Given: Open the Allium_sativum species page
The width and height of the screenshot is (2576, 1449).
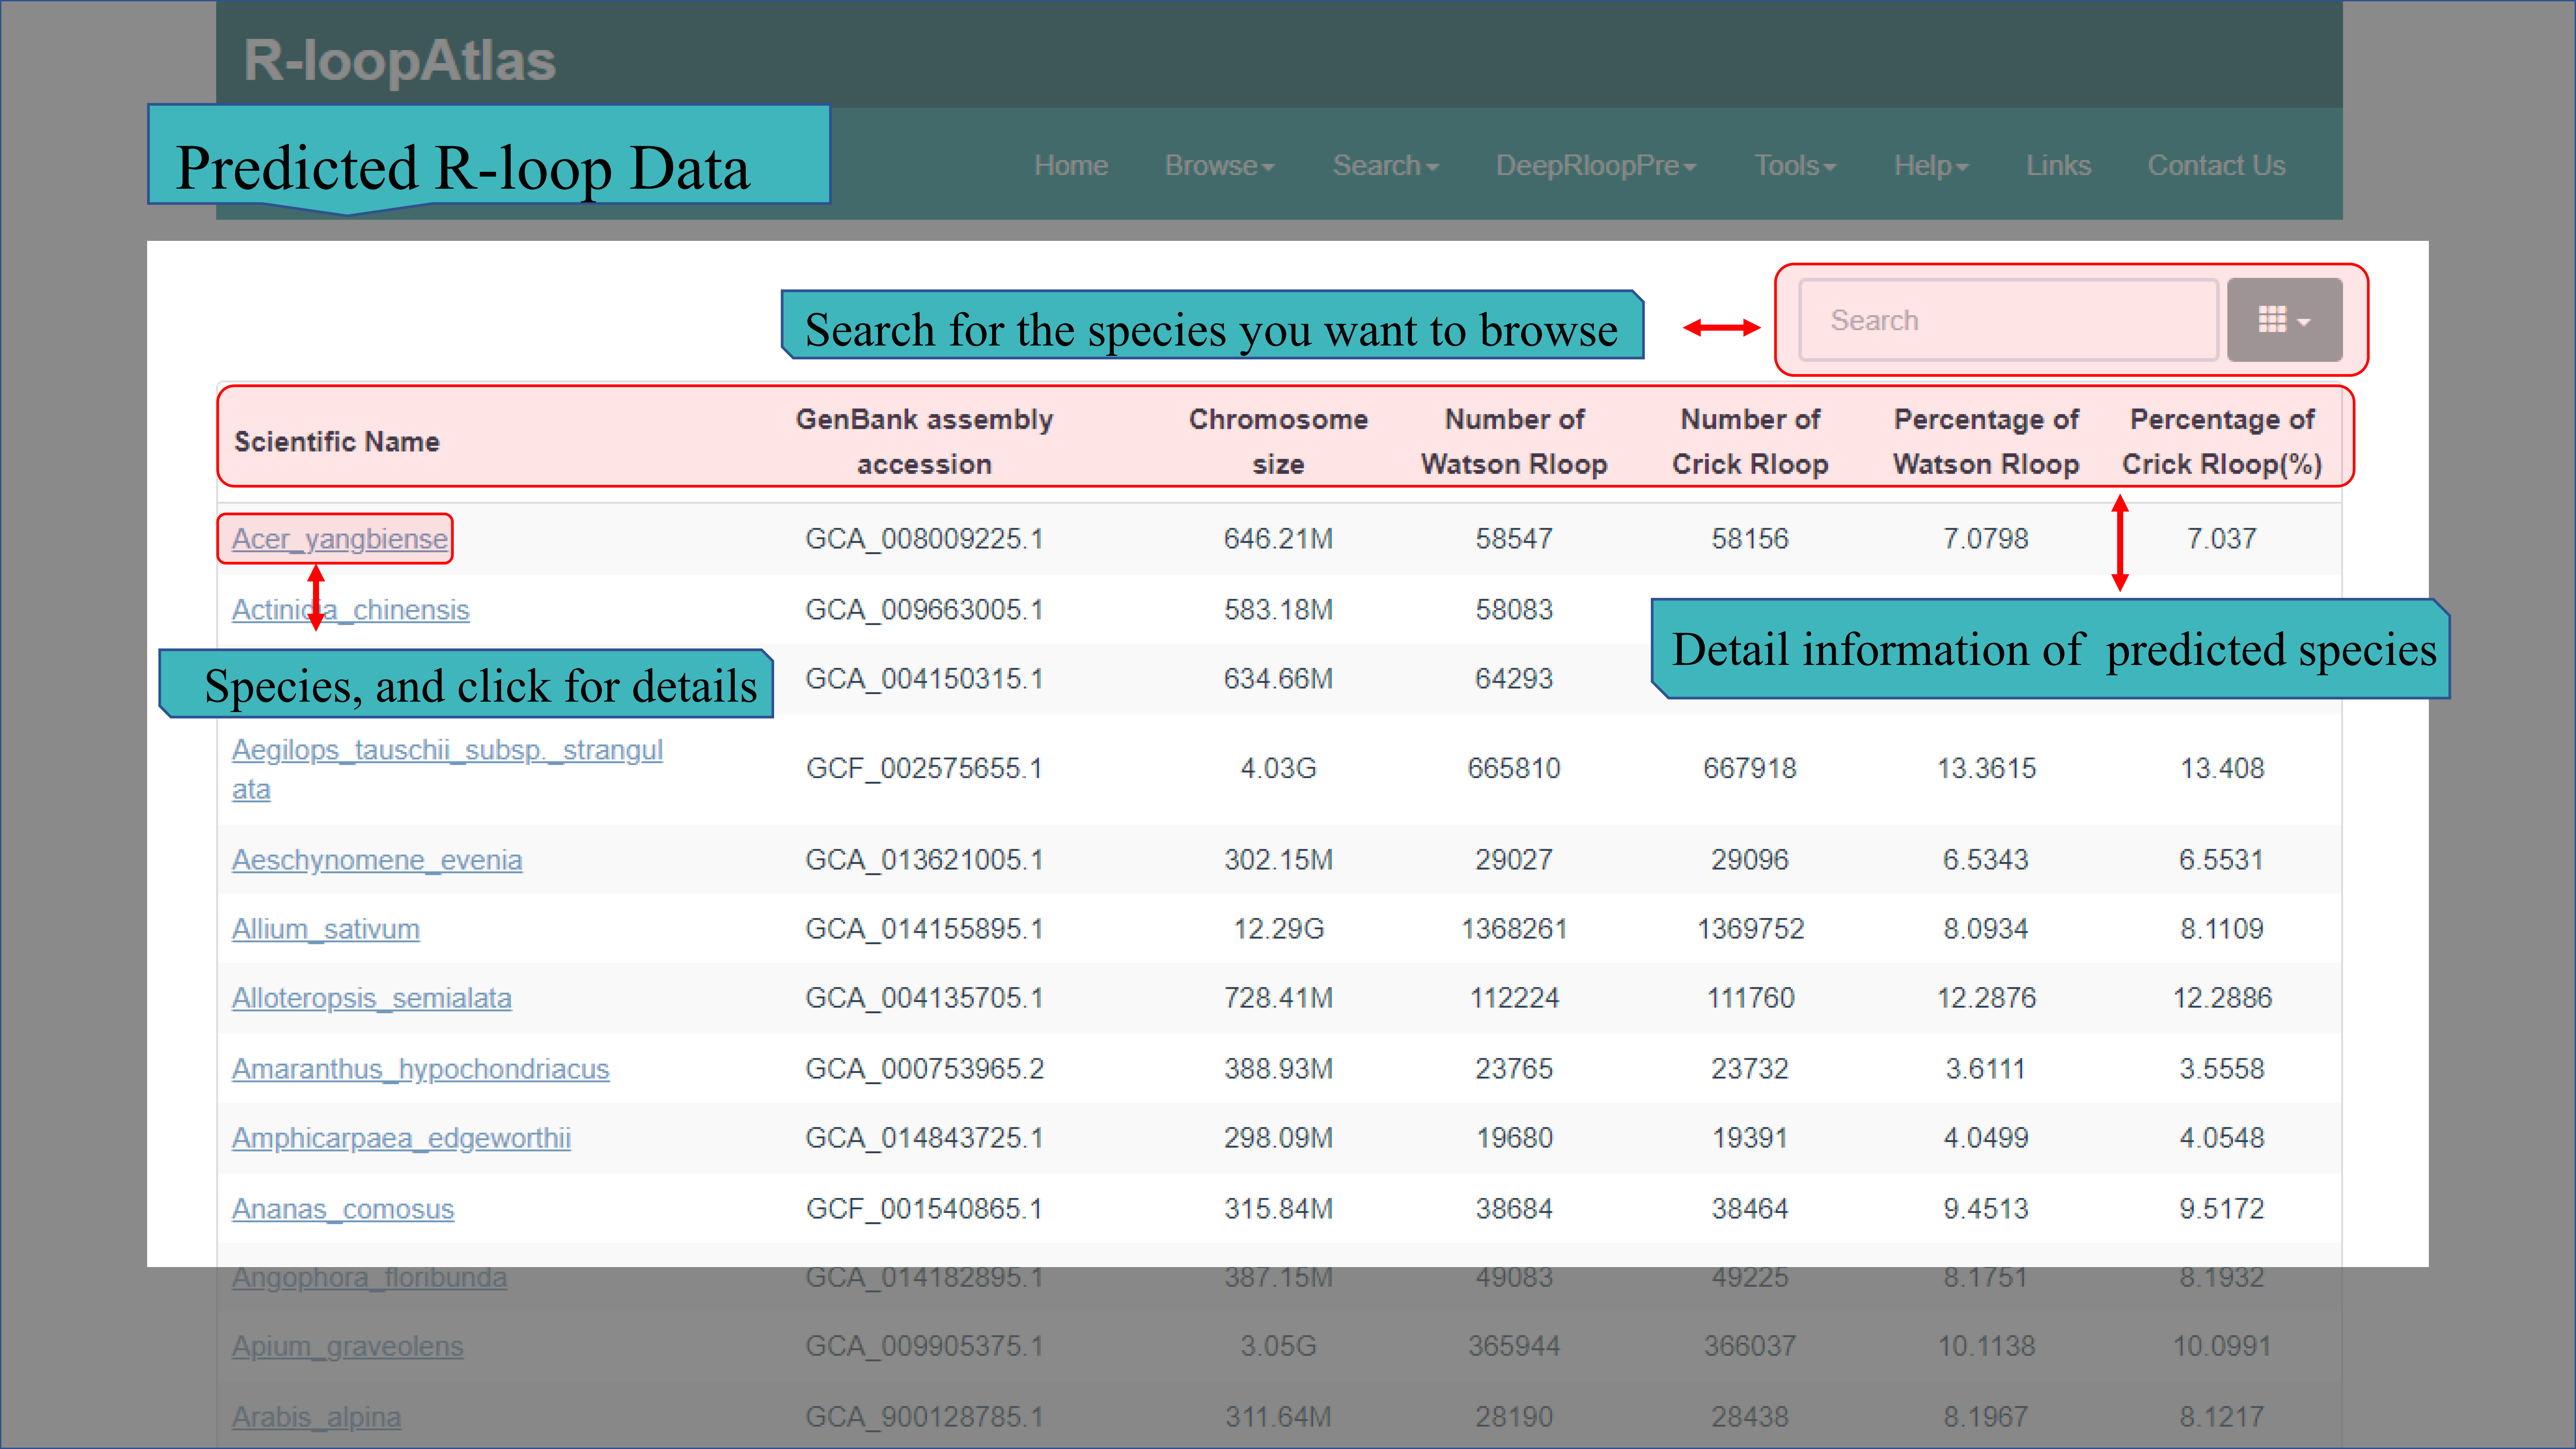Looking at the screenshot, I should click(325, 929).
